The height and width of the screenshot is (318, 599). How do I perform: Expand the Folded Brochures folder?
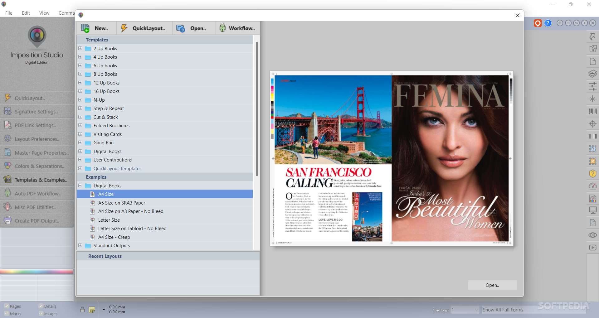coord(80,125)
